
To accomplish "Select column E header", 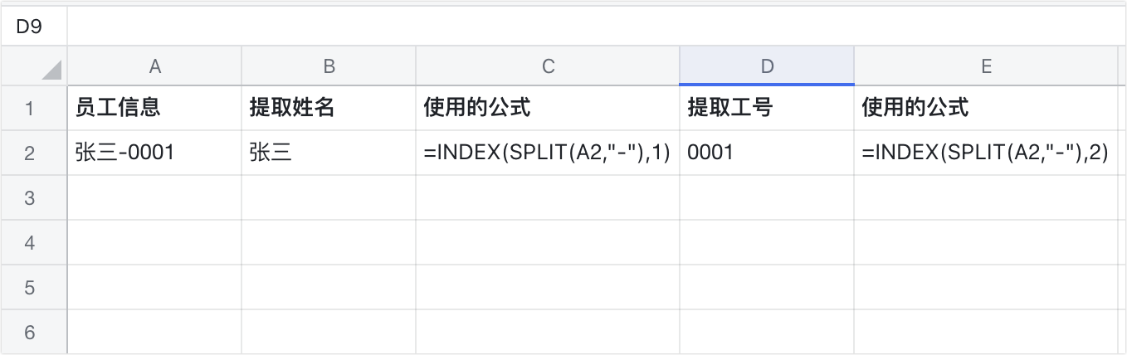I will [986, 67].
